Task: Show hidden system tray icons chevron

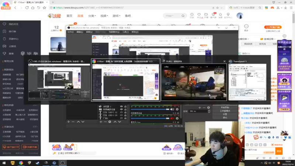Action: click(261, 163)
